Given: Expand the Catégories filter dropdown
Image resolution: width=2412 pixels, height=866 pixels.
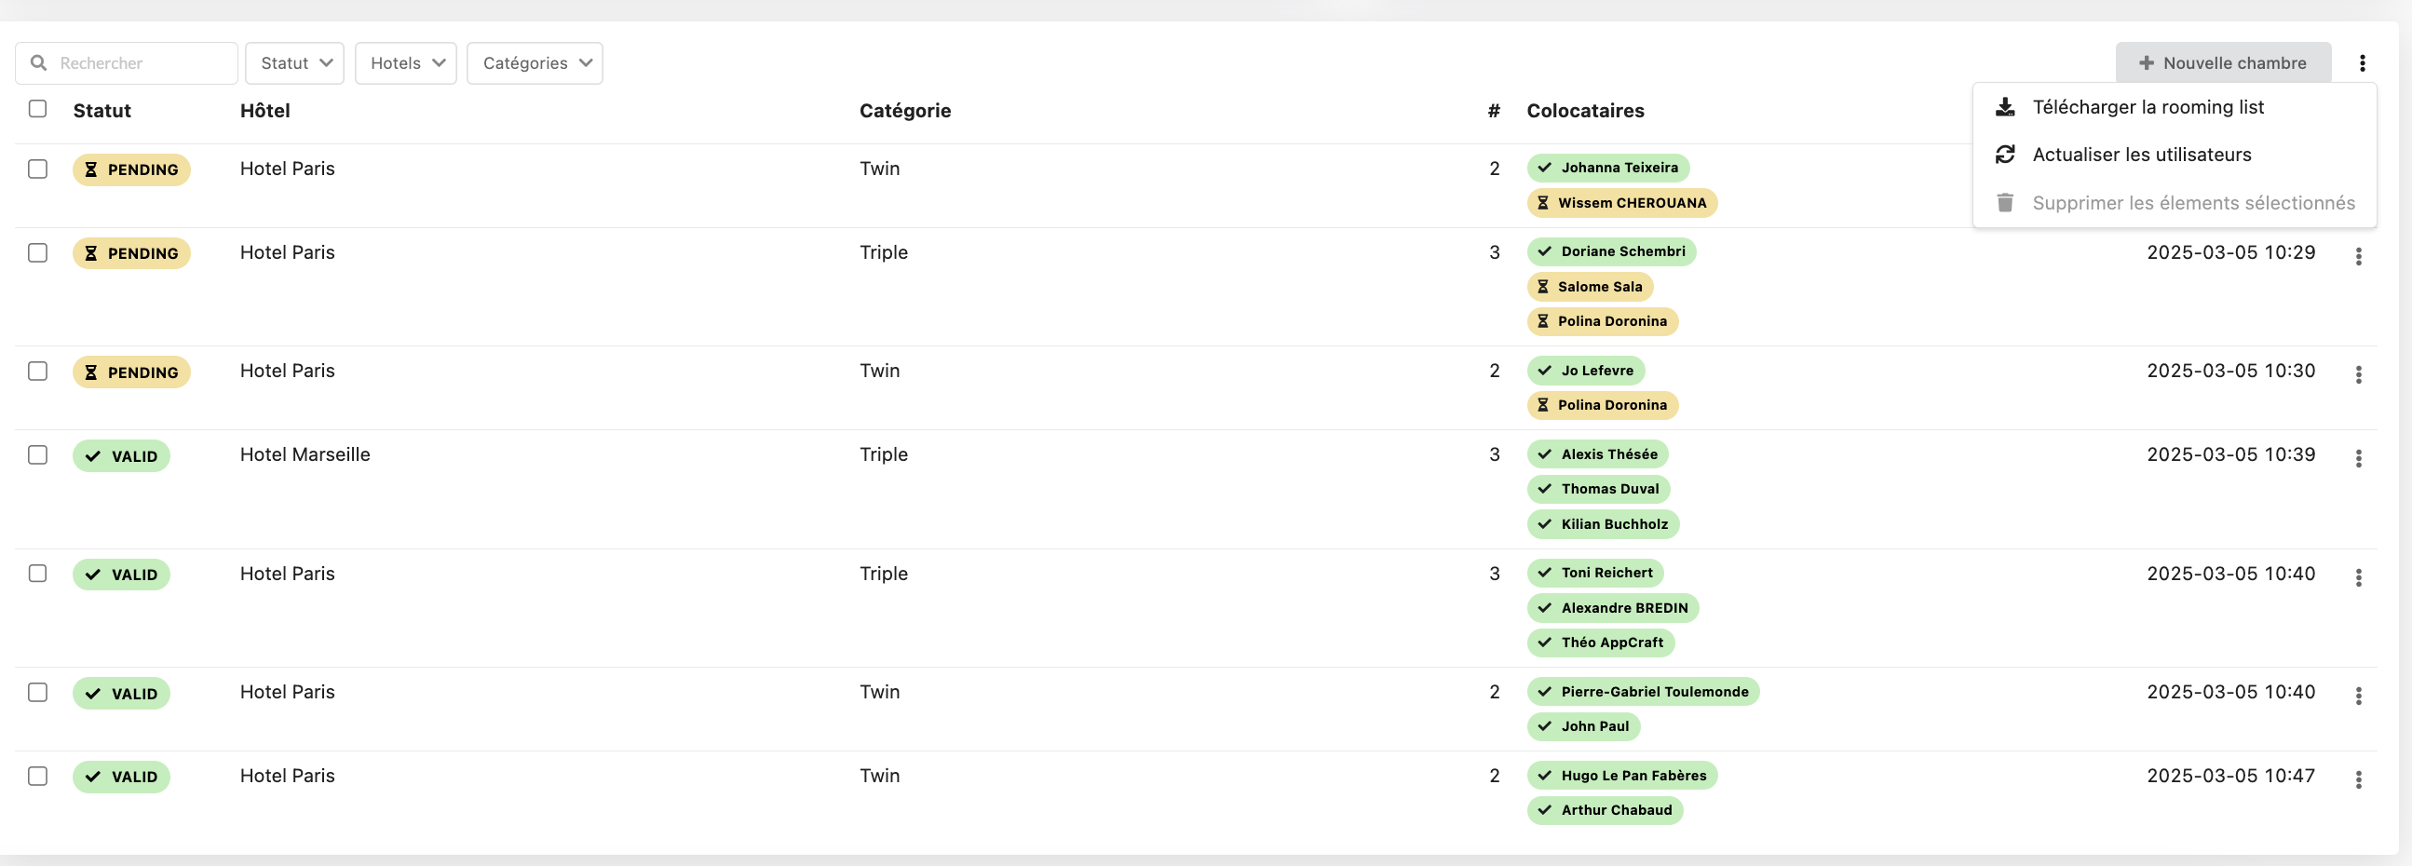Looking at the screenshot, I should coord(535,62).
